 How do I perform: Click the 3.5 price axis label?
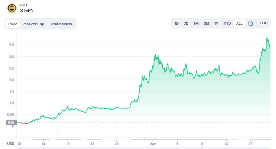click(12, 45)
